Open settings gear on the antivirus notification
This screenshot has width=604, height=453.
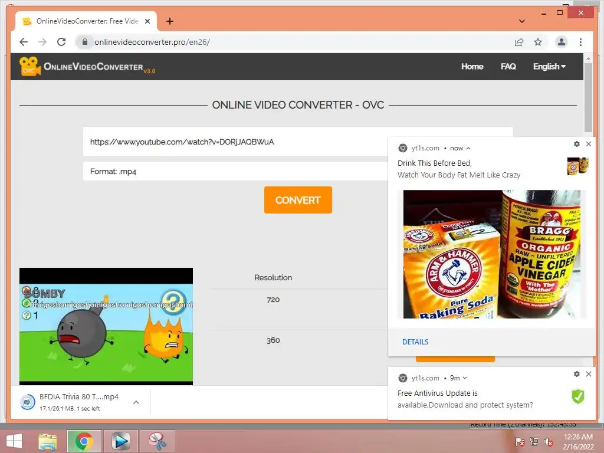(577, 373)
